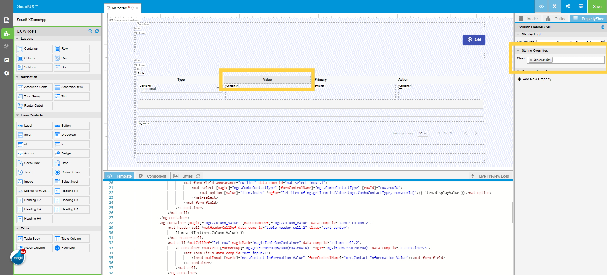The height and width of the screenshot is (275, 607).
Task: Click the share arrow icon in left sidebar
Action: tap(7, 60)
